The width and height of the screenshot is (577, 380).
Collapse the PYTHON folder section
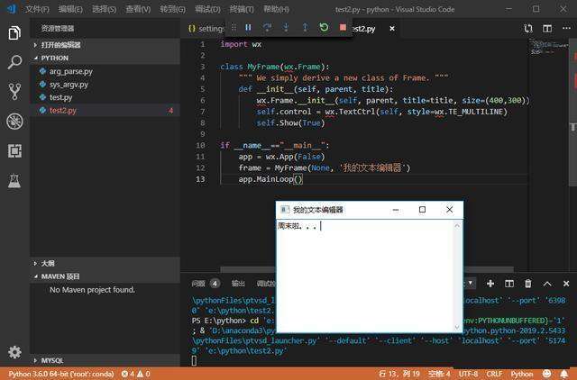tap(105, 58)
